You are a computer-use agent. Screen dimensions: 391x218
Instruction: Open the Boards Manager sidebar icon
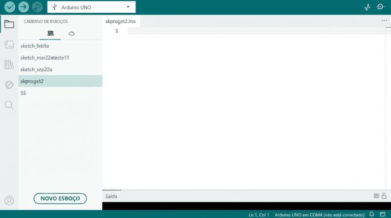pyautogui.click(x=9, y=44)
